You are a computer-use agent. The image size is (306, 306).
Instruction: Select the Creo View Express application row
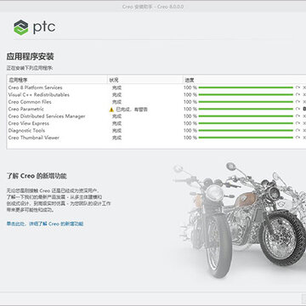(x=156, y=123)
